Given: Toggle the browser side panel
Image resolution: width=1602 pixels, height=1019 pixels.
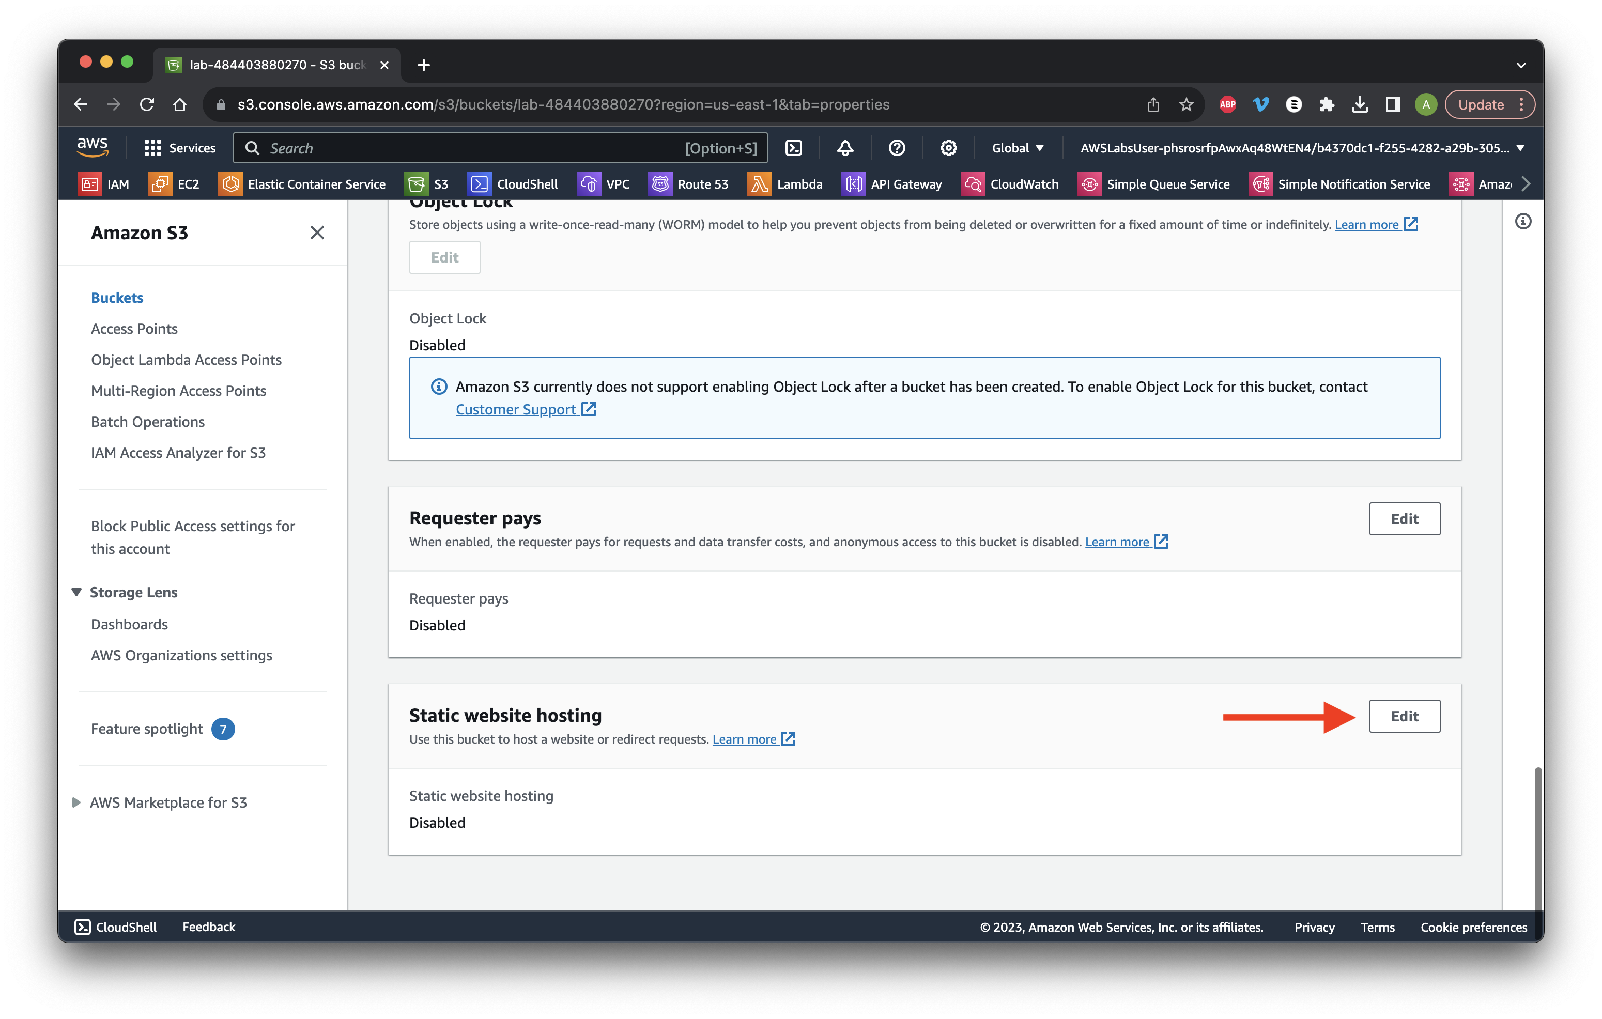Looking at the screenshot, I should point(1393,104).
